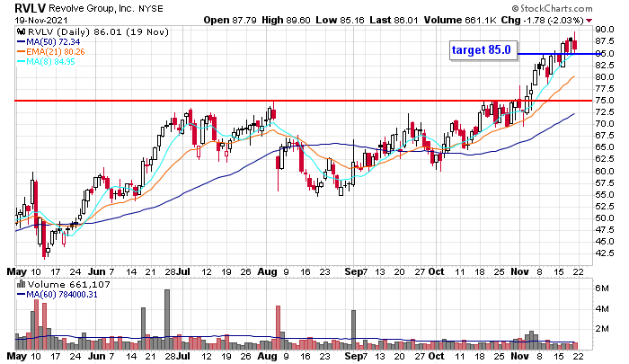This screenshot has width=629, height=364.
Task: Click the target 85.0 annotation box
Action: click(x=483, y=50)
